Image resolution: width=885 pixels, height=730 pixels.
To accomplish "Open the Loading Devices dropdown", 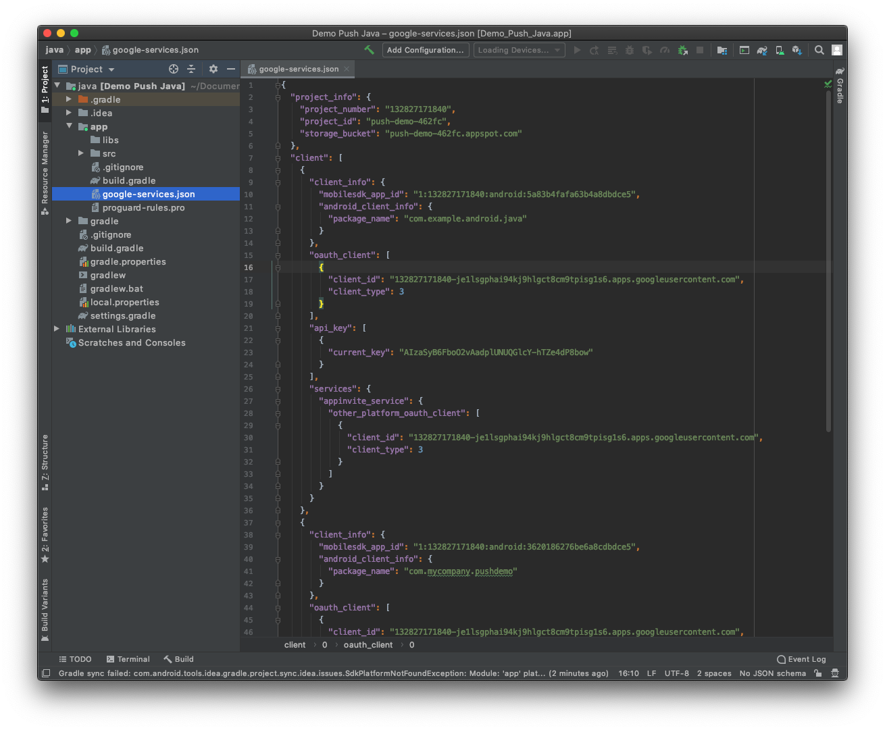I will point(519,50).
